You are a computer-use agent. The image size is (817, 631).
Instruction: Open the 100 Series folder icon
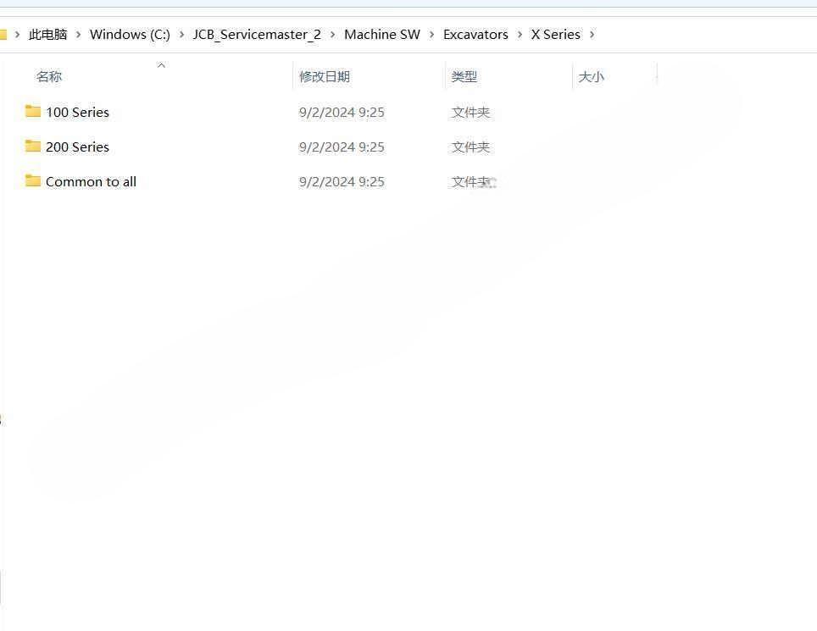click(32, 112)
